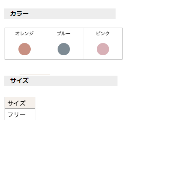
Task: Click the white space beside the orange circle
Action: pyautogui.click(x=37, y=49)
